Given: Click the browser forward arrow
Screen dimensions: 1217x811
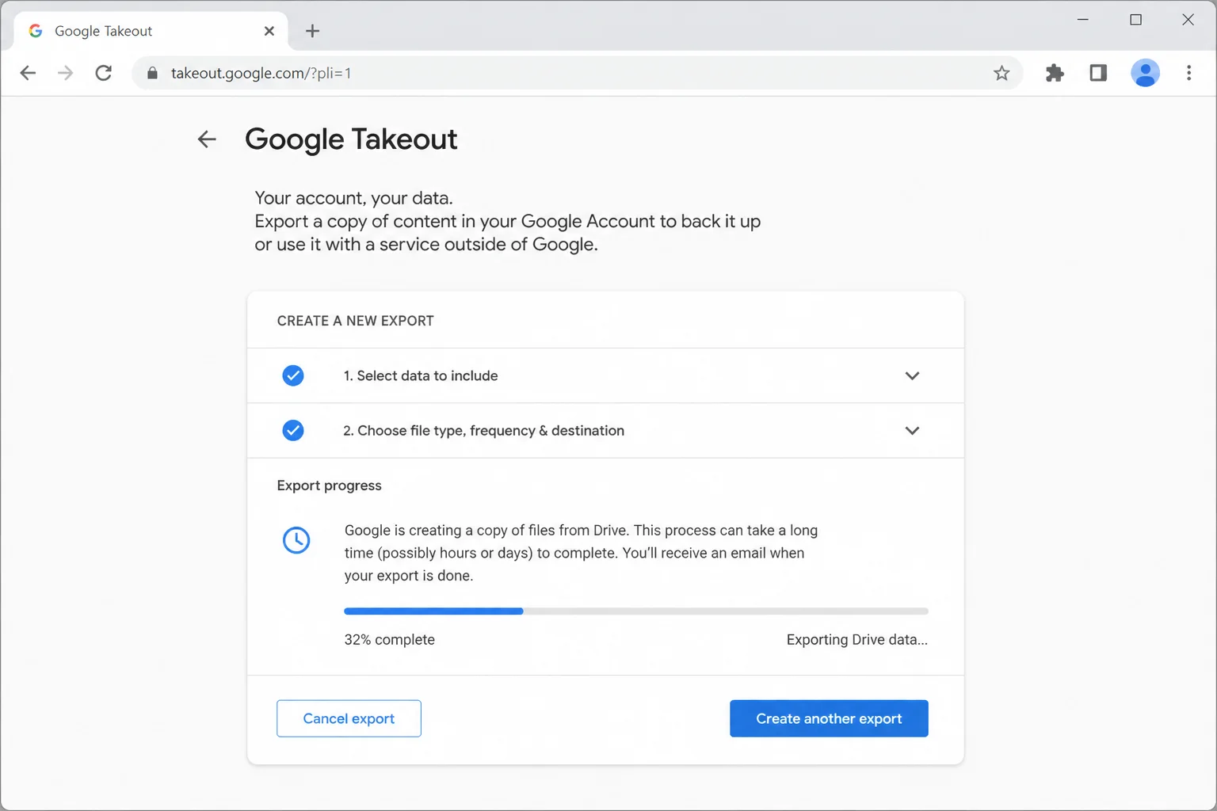Looking at the screenshot, I should [x=66, y=73].
